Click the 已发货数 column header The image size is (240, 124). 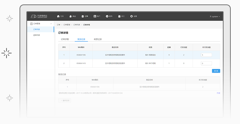[184, 47]
